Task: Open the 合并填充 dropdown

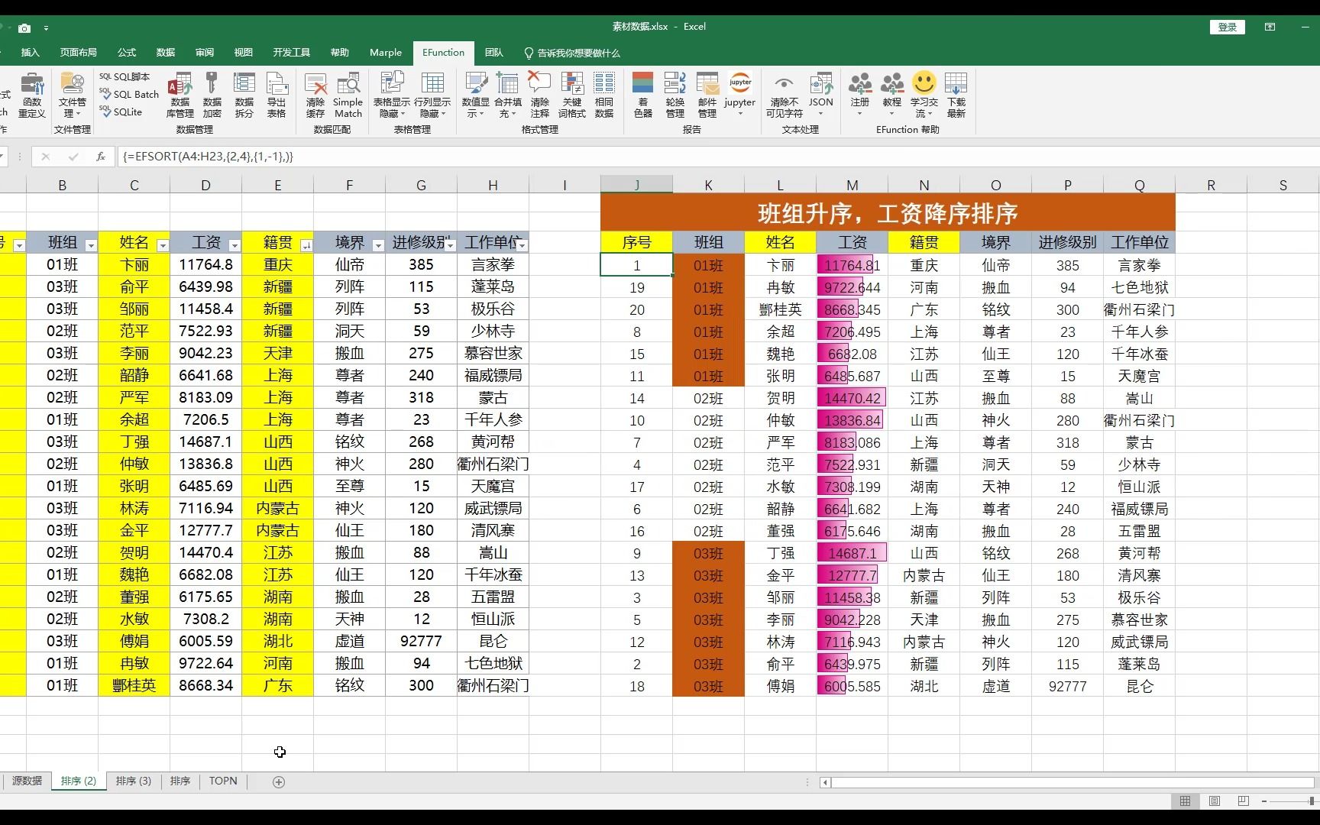Action: 508,95
